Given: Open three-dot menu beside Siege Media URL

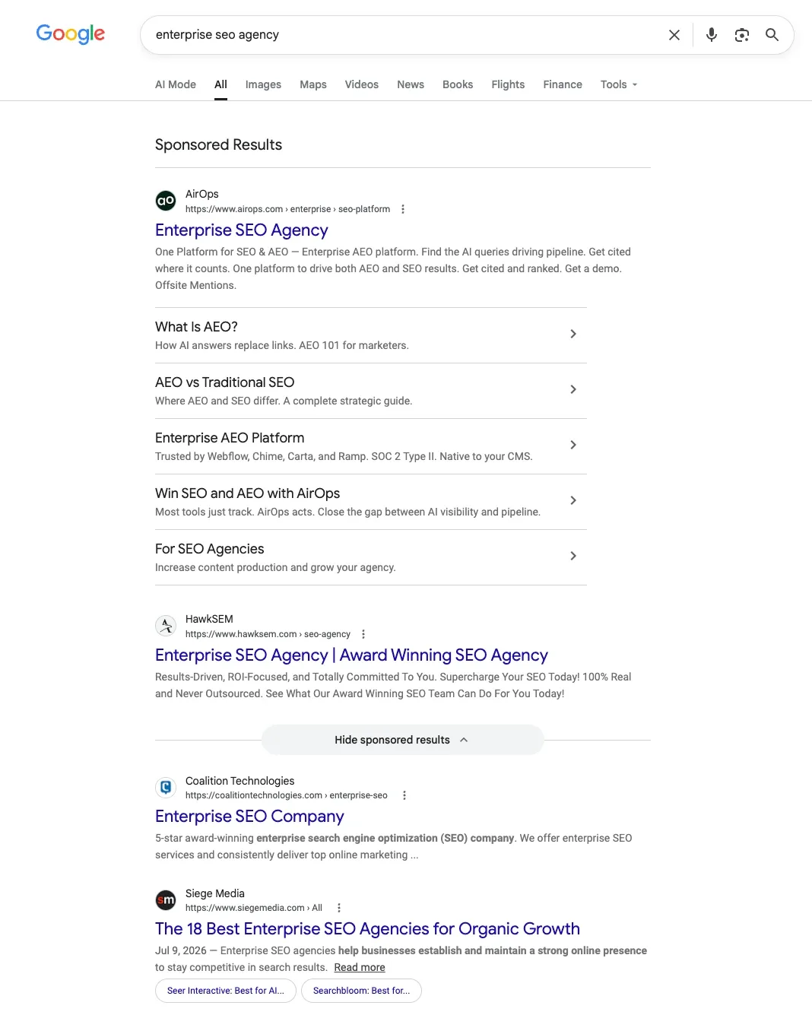Looking at the screenshot, I should (x=339, y=908).
